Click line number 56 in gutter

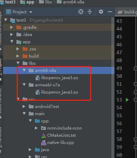pos(119,123)
